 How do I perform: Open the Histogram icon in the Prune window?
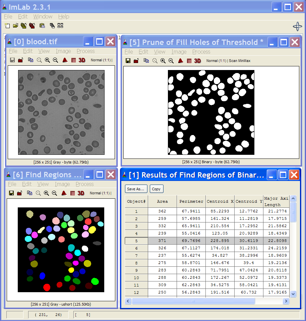coord(181,61)
